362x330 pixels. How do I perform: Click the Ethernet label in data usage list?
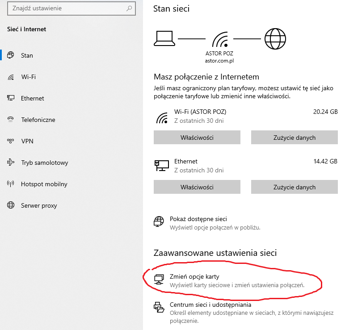tap(186, 161)
